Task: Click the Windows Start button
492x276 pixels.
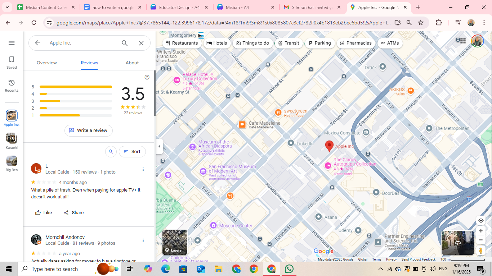Action: click(9, 269)
